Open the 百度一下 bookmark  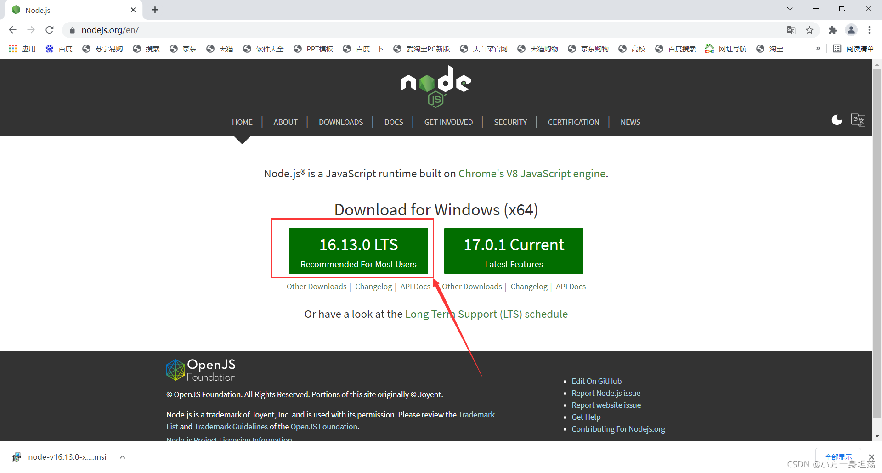(x=363, y=49)
